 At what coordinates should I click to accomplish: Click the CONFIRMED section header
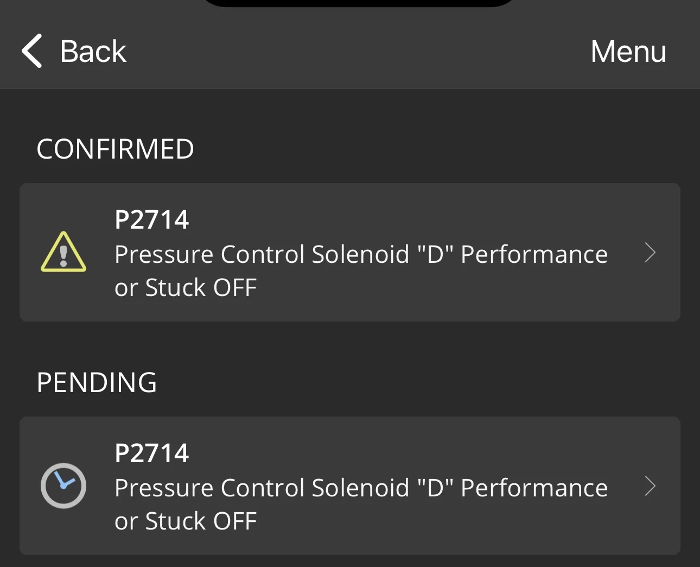pyautogui.click(x=115, y=149)
